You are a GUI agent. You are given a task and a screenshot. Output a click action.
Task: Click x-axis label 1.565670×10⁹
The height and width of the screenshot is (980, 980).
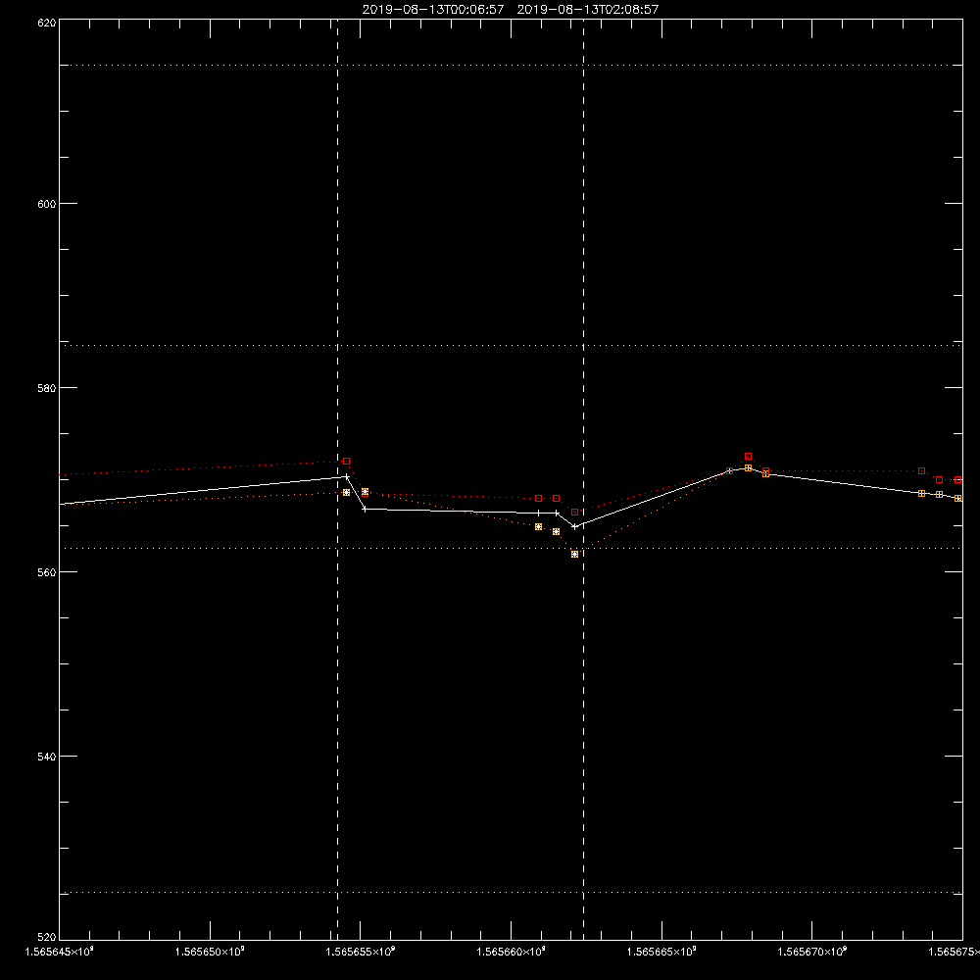click(x=812, y=952)
